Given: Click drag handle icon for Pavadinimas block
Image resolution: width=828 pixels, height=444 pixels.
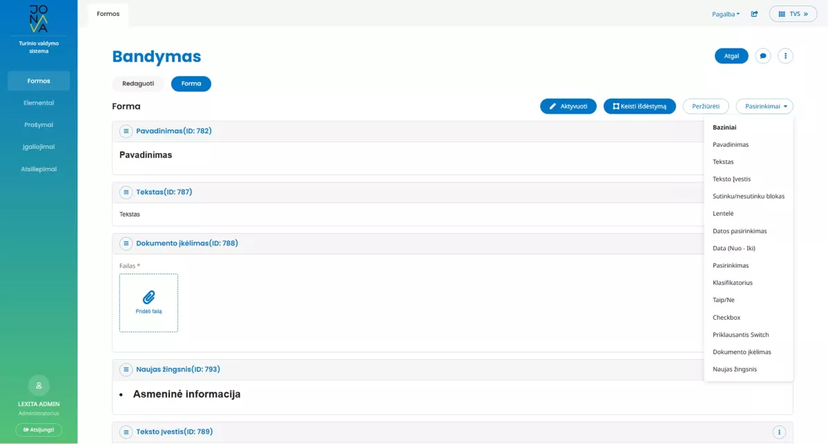Looking at the screenshot, I should click(126, 131).
